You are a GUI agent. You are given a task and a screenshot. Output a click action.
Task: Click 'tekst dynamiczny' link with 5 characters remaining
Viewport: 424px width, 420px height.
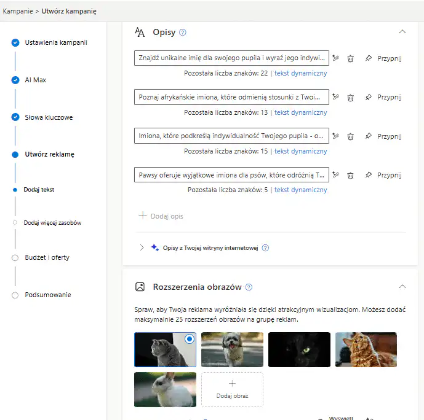coord(300,190)
